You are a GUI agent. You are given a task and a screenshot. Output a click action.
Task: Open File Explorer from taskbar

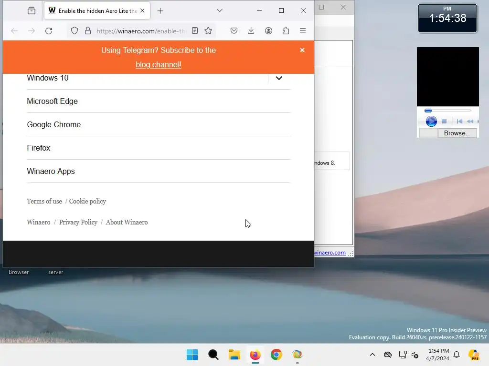[x=234, y=355]
